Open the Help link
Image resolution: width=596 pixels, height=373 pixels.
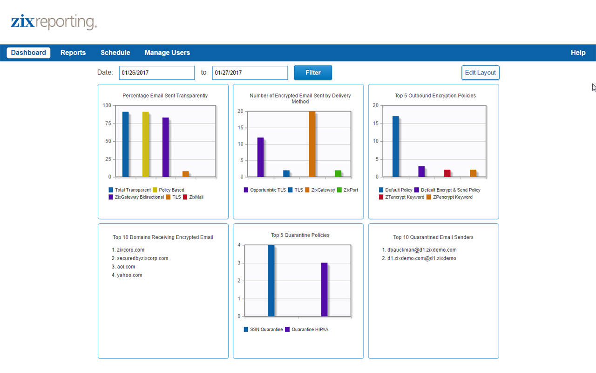coord(578,53)
